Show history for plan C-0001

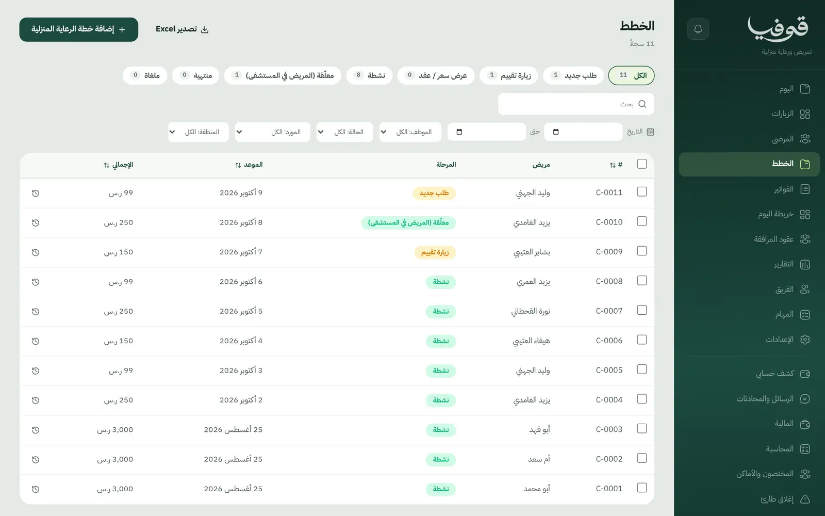click(36, 489)
